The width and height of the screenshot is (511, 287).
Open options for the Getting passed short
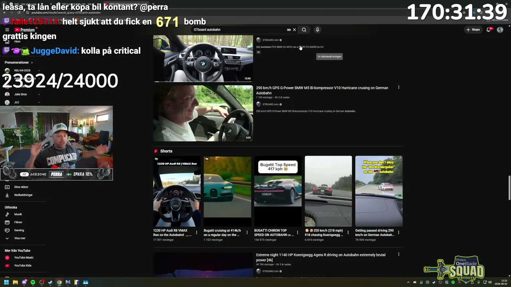pos(398,232)
